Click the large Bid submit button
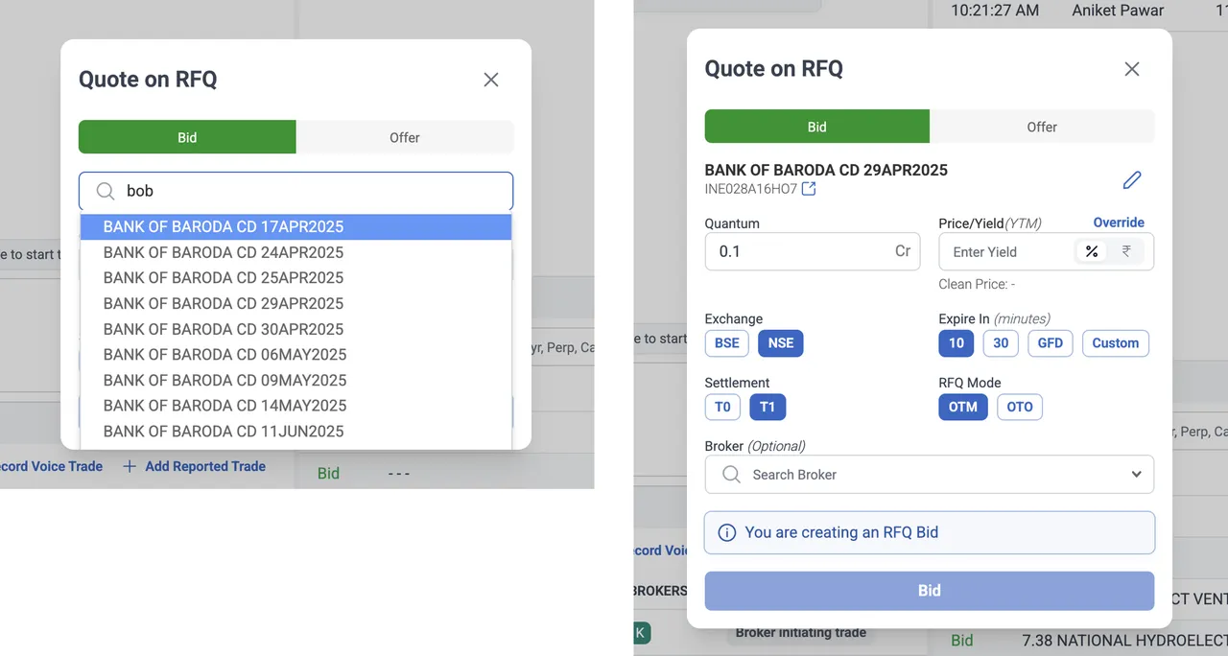Image resolution: width=1228 pixels, height=656 pixels. point(930,591)
